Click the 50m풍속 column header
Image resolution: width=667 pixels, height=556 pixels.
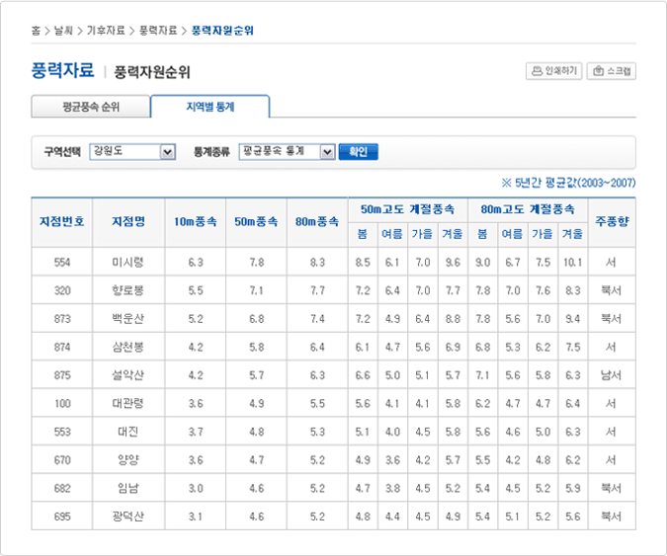256,221
